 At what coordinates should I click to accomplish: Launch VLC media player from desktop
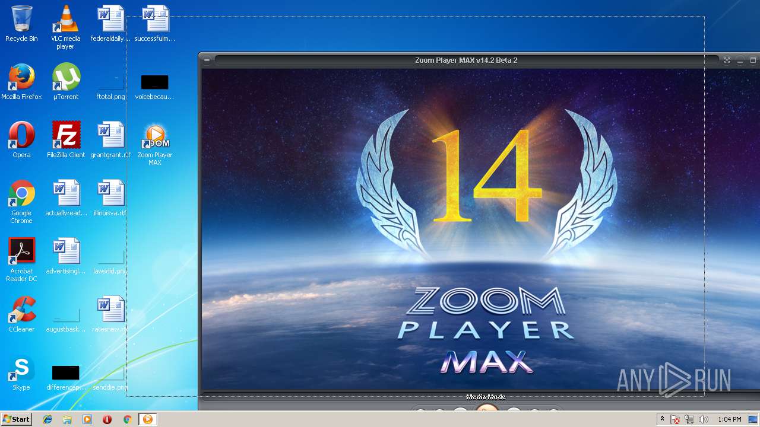point(65,27)
